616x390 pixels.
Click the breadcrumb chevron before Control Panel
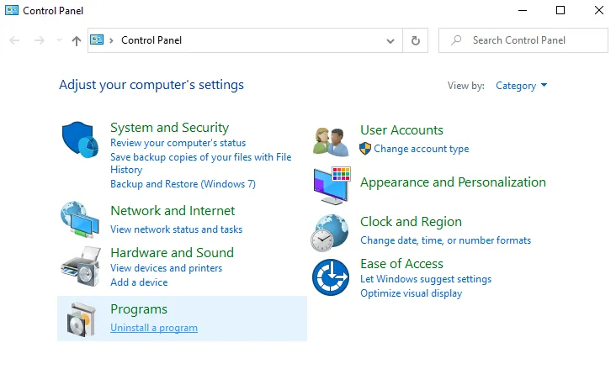pyautogui.click(x=111, y=40)
